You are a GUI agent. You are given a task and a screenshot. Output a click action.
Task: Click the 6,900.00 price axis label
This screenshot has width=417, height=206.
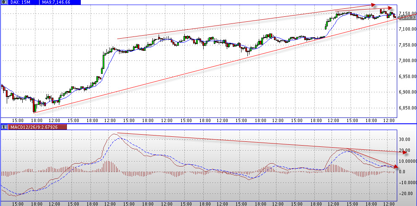[x=408, y=92]
